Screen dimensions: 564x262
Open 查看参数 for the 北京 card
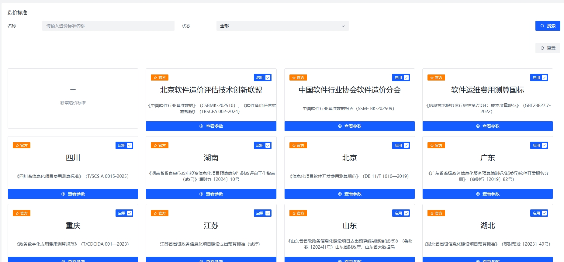(x=350, y=194)
